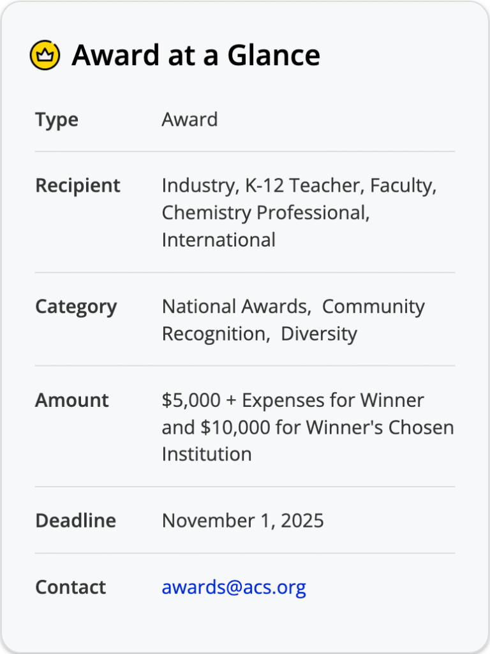Click the "International" recipient entry
Screen dimensions: 490x654
coord(218,240)
